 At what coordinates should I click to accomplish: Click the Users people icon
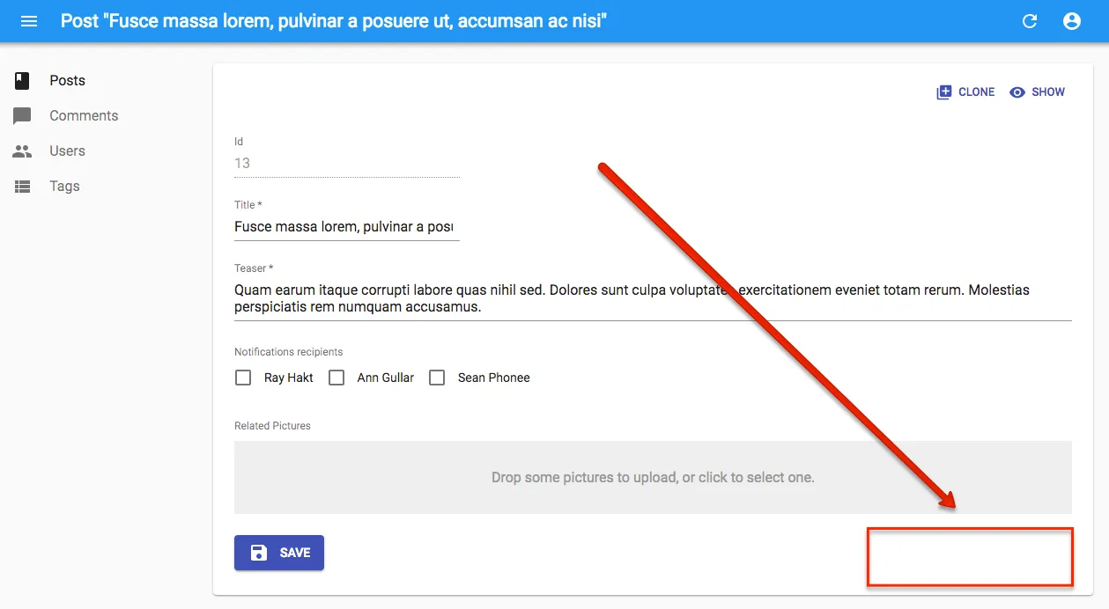22,151
